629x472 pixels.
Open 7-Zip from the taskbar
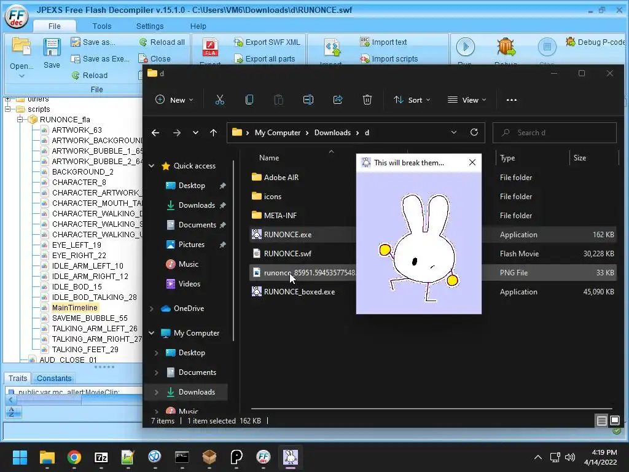point(101,457)
